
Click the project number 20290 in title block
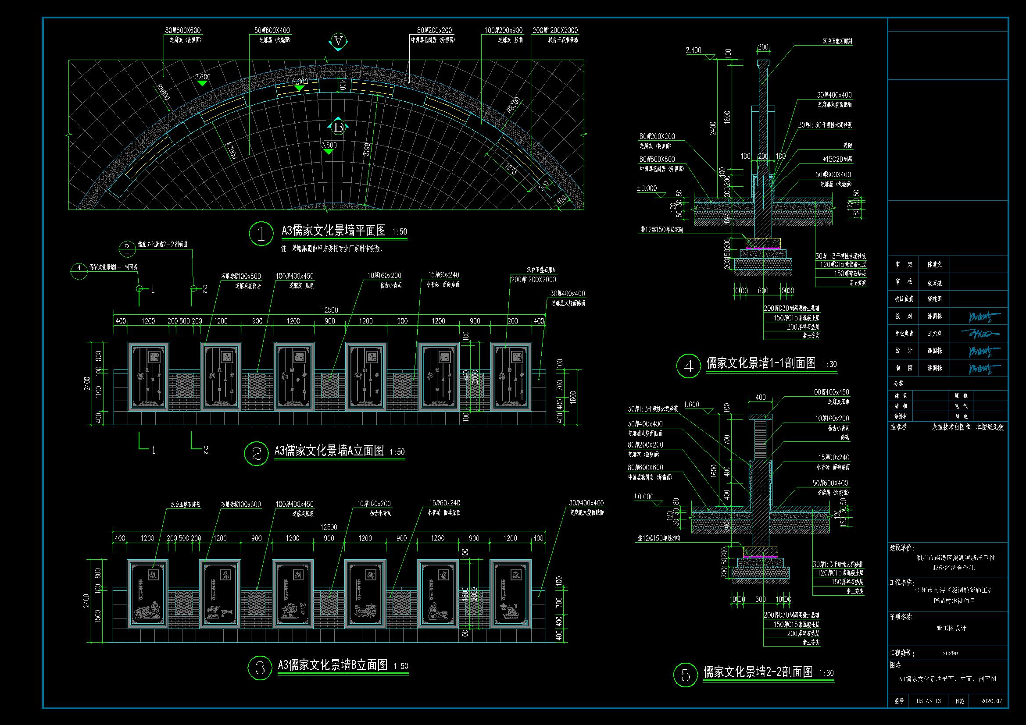coord(950,653)
